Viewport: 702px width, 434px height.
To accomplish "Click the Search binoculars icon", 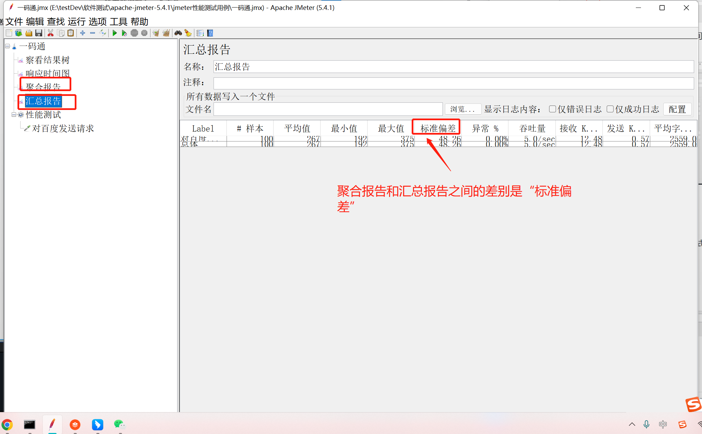I will [178, 33].
